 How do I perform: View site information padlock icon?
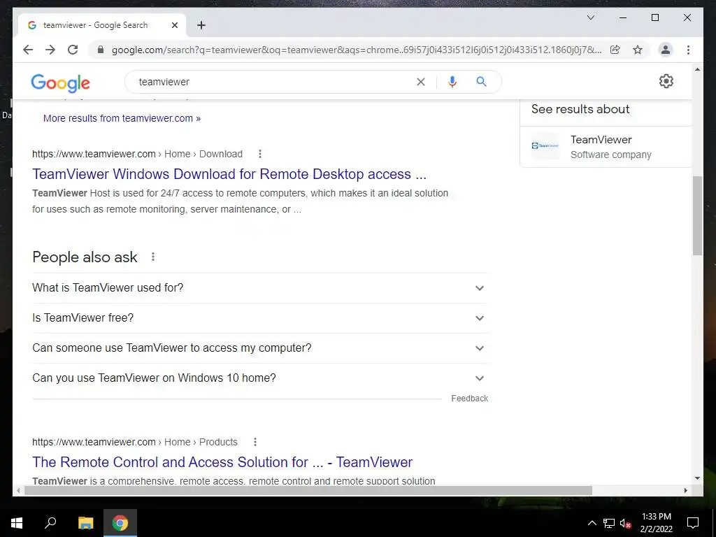click(x=101, y=50)
